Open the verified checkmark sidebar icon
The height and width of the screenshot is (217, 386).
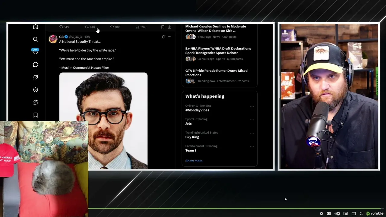36,90
